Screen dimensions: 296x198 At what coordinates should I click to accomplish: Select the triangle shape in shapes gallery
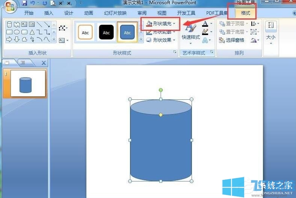(32, 32)
